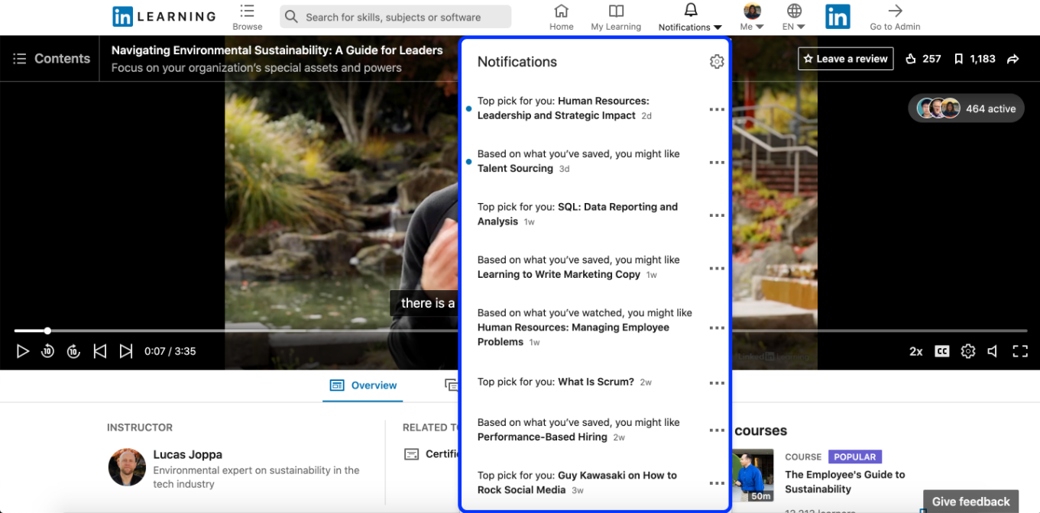This screenshot has height=513, width=1040.
Task: Open options for Managing Employee Problems notification
Action: pyautogui.click(x=717, y=328)
